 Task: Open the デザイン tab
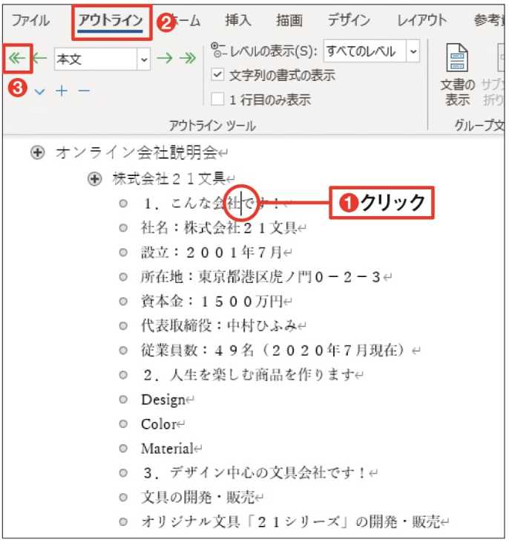pos(349,21)
